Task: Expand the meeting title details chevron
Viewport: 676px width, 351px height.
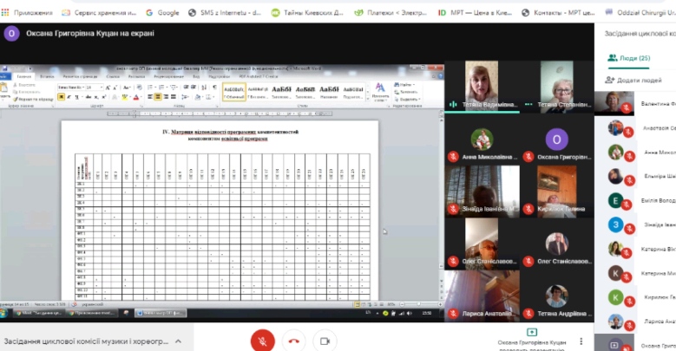Action: coord(178,341)
